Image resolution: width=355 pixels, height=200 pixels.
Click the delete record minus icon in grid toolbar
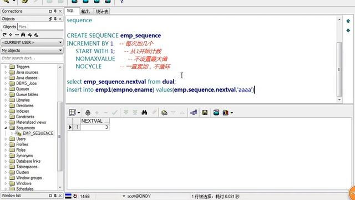click(x=106, y=113)
